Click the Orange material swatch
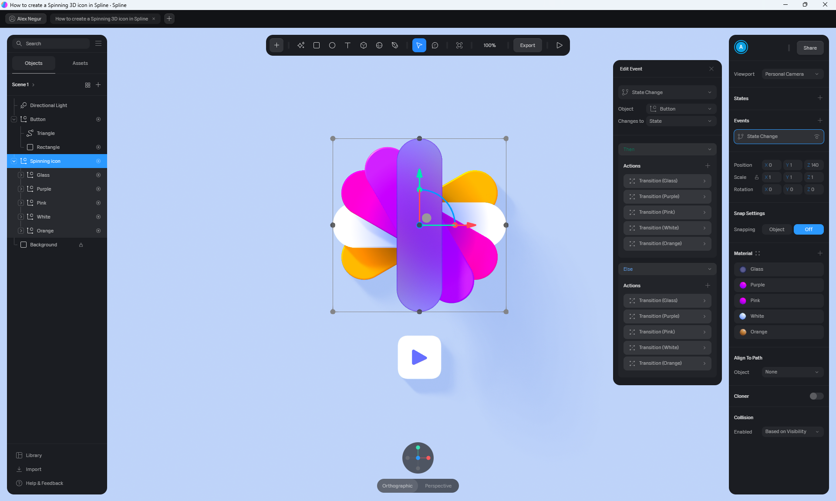Image resolution: width=836 pixels, height=501 pixels. [x=743, y=332]
